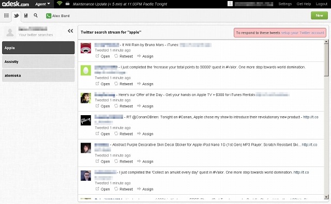Click the tweet stream scrollbar thumb

click(326, 60)
